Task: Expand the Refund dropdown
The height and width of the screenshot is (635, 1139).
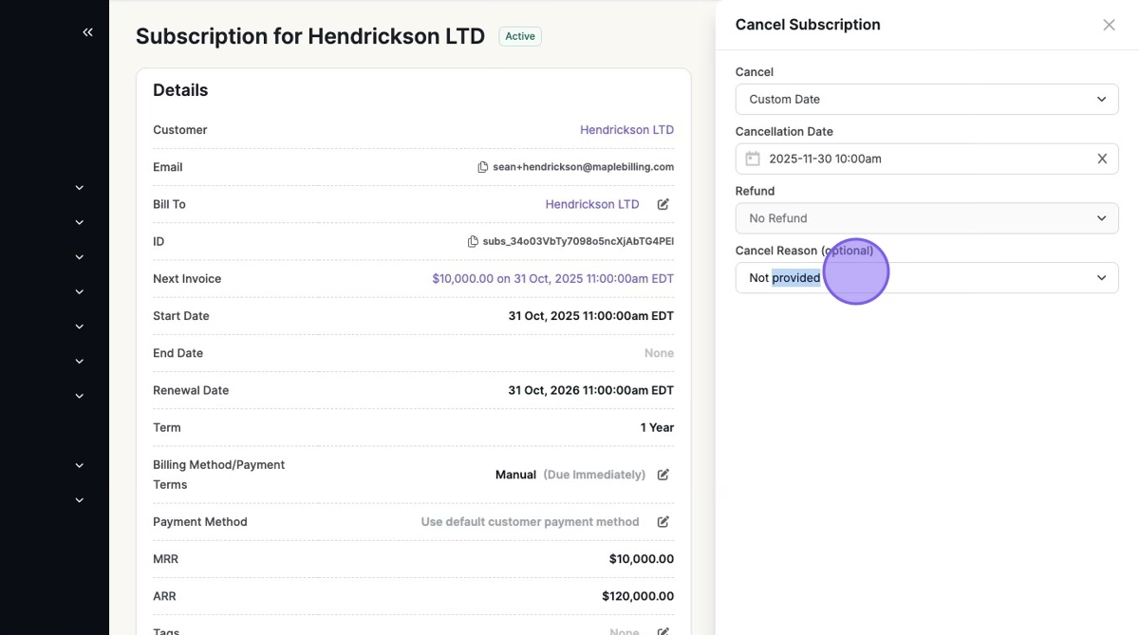Action: tap(926, 218)
